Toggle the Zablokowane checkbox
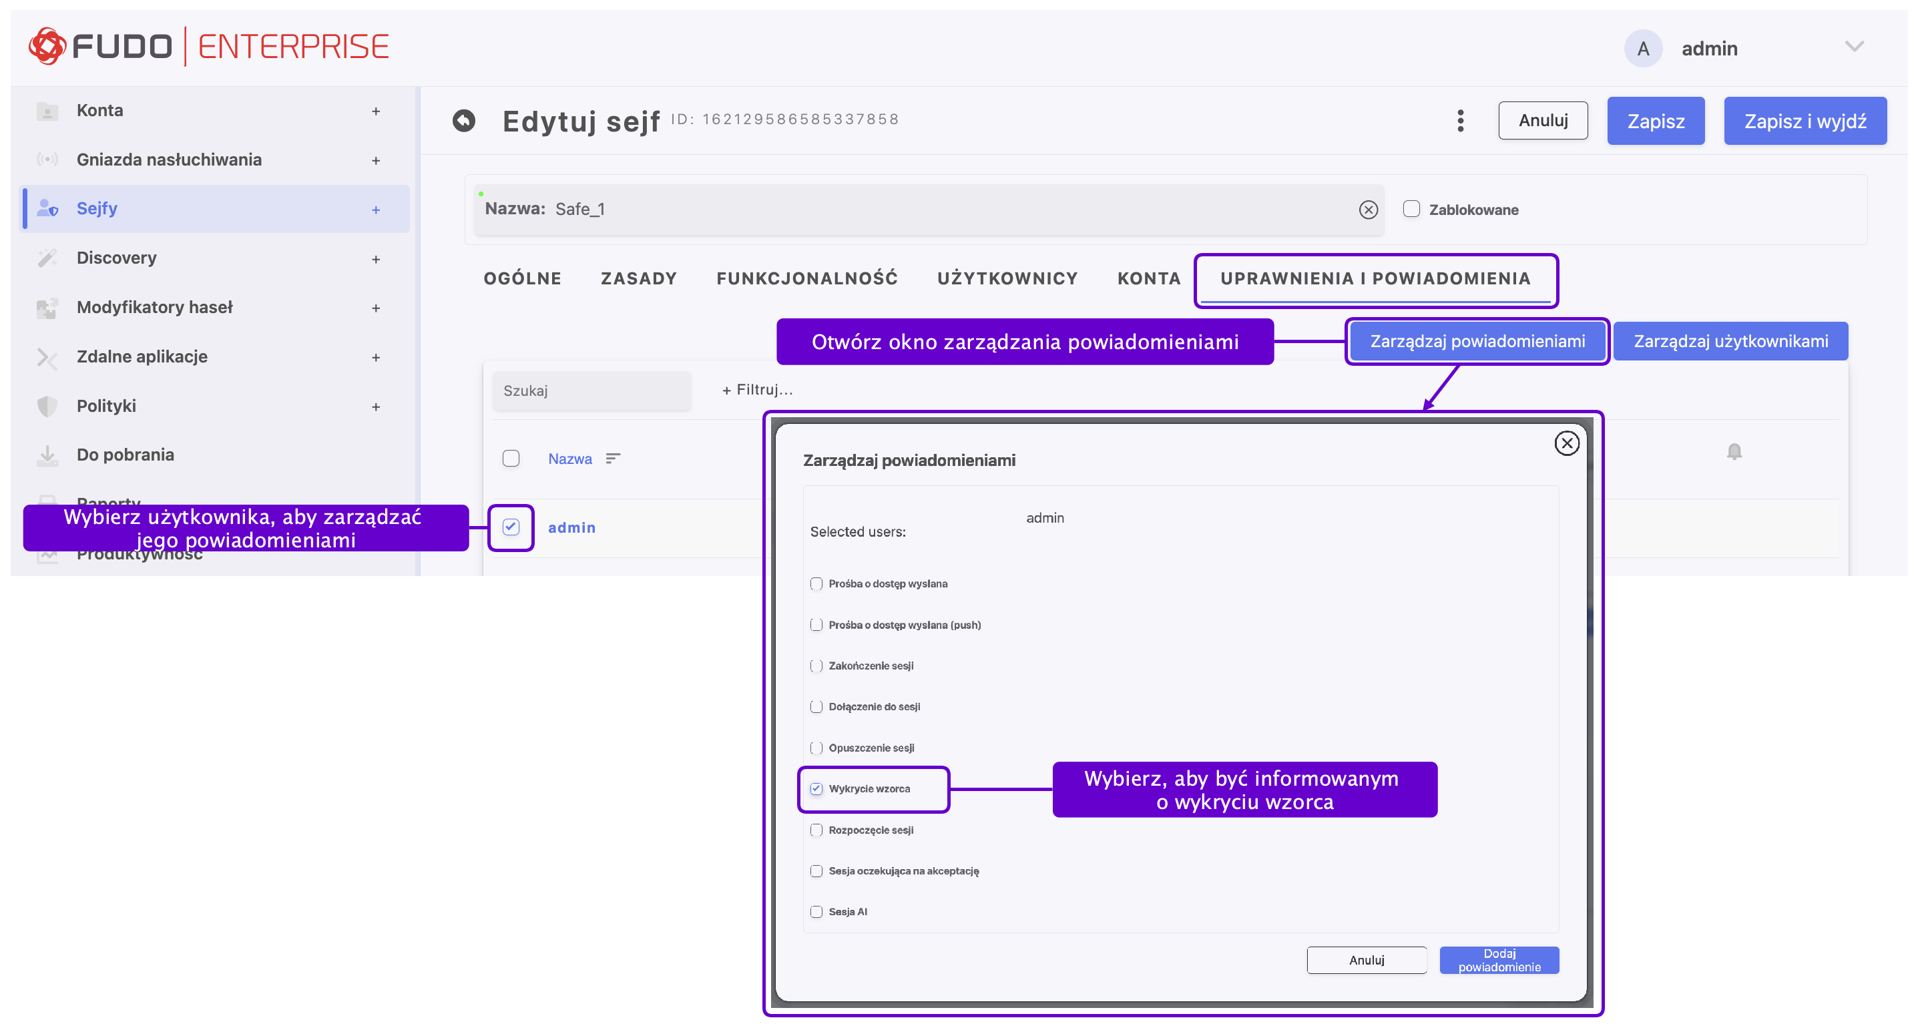 tap(1411, 209)
